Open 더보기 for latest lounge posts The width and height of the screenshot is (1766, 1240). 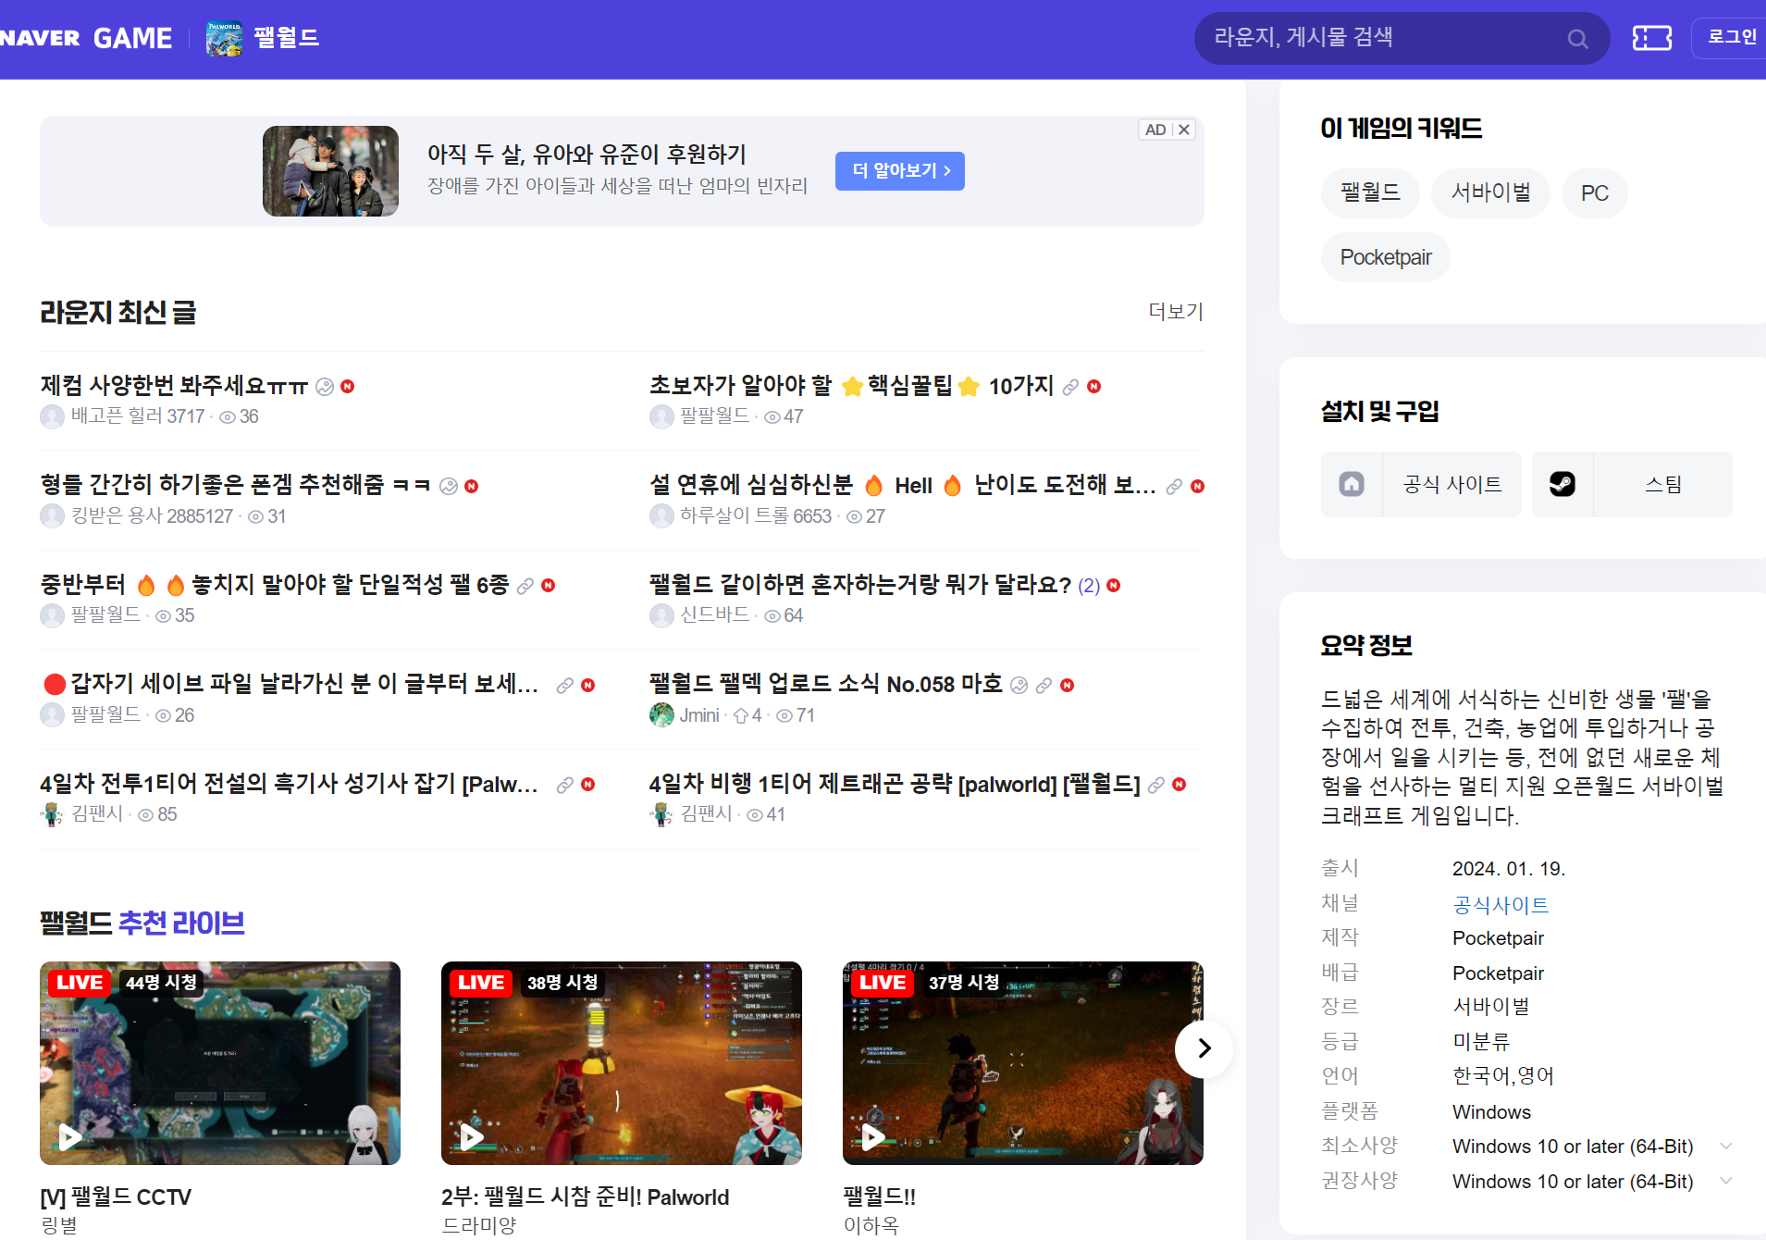1176,312
